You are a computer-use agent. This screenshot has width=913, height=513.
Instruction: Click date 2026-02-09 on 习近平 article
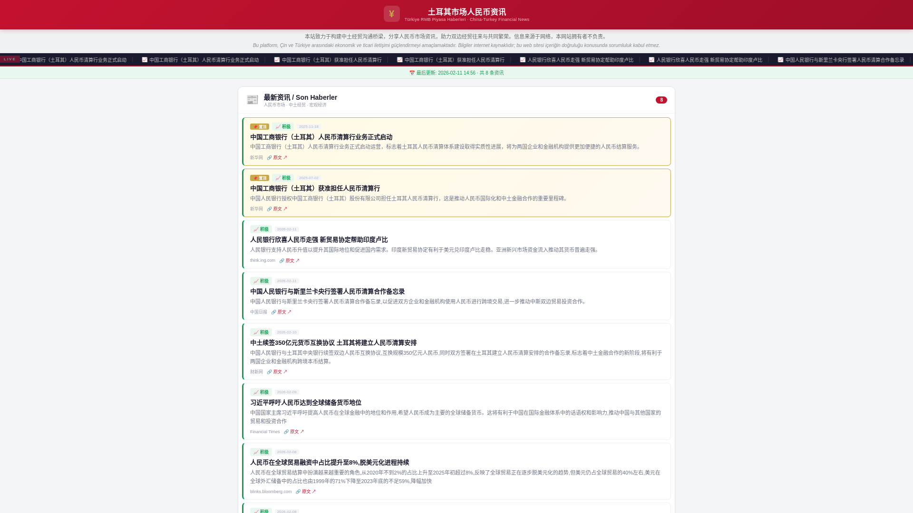[x=287, y=392]
